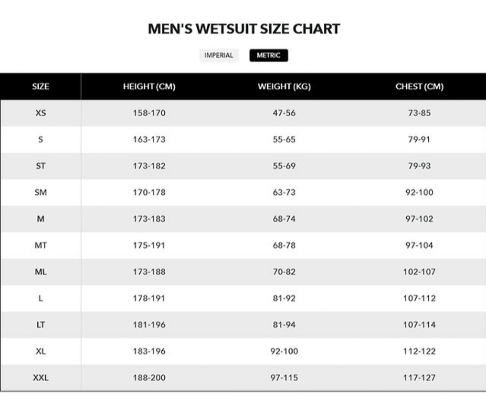Click the 92-100 chest cell
This screenshot has width=486, height=405.
419,192
